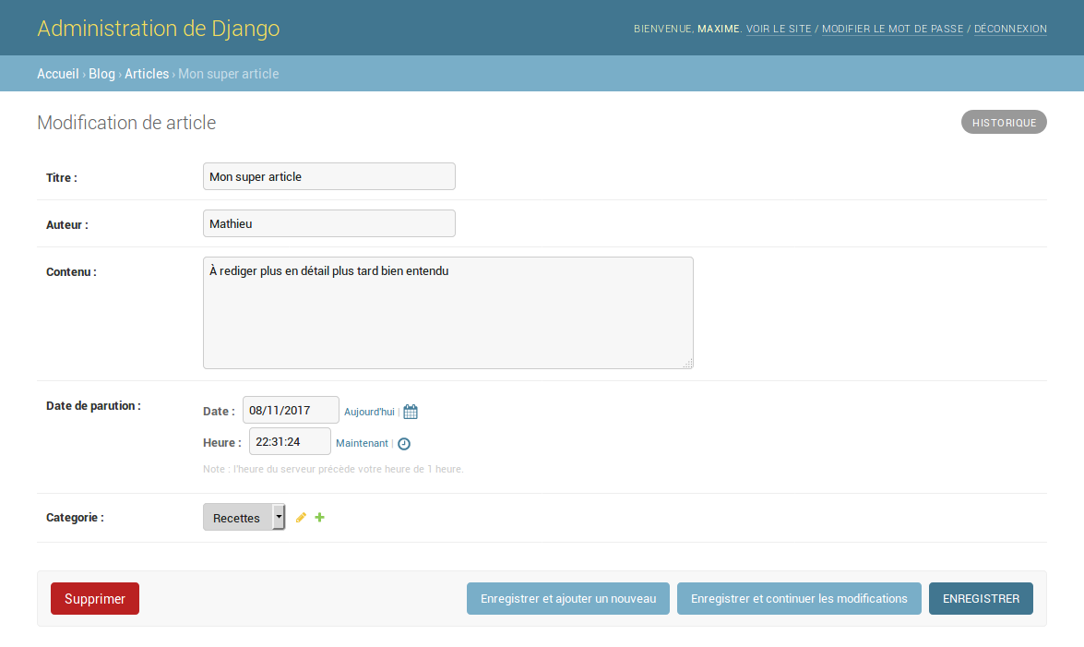The image size is (1084, 647).
Task: Open the clock time picker icon
Action: [404, 444]
